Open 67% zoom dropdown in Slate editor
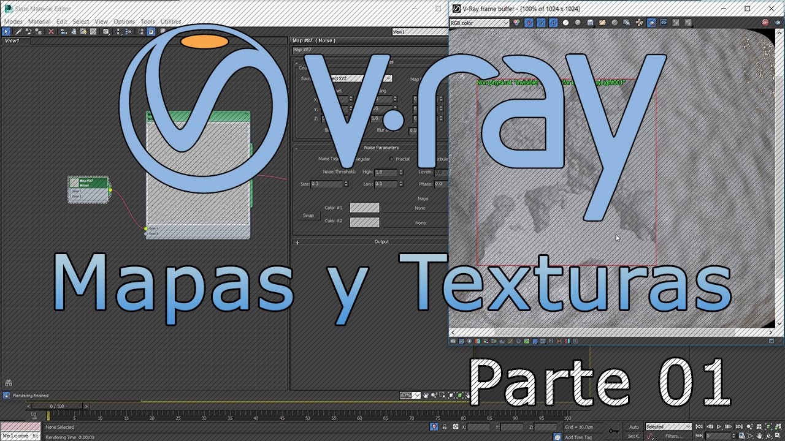 coord(410,396)
